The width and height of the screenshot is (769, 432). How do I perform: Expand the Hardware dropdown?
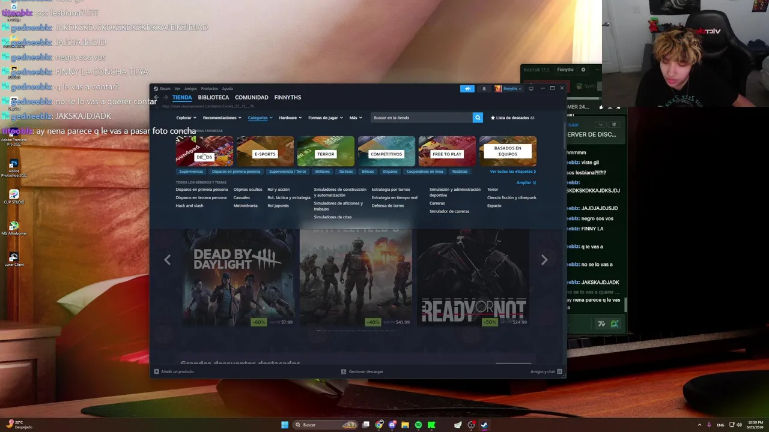tap(290, 118)
